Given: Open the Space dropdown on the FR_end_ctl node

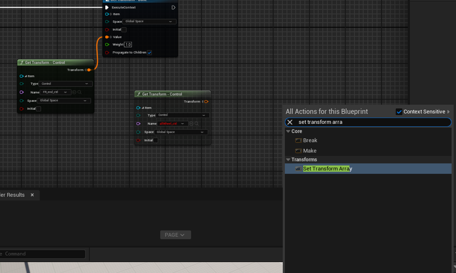Looking at the screenshot, I should point(64,101).
